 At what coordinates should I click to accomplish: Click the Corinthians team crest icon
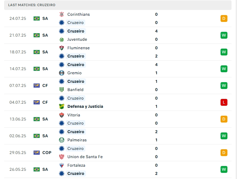tap(62, 14)
